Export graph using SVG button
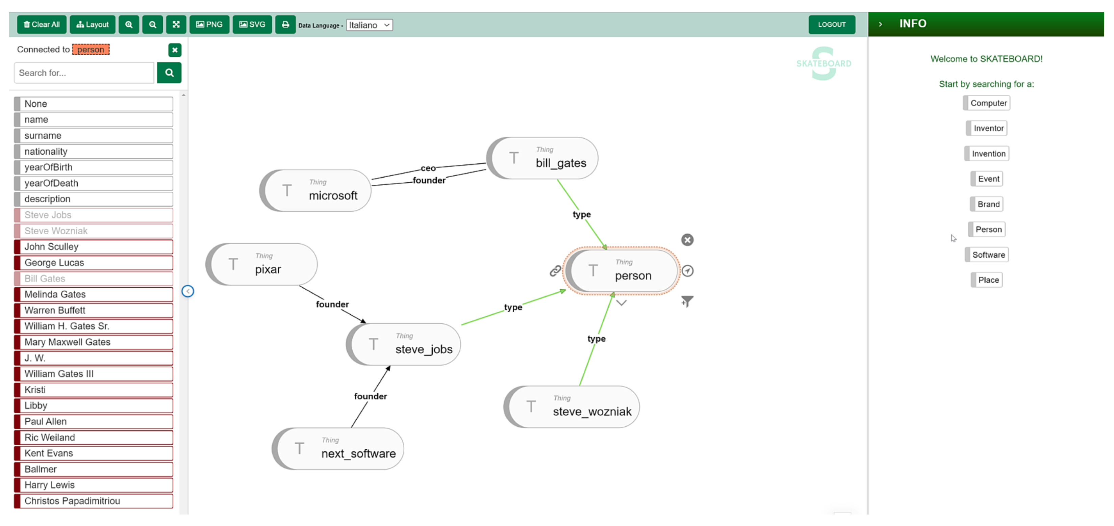This screenshot has height=526, width=1114. point(252,25)
